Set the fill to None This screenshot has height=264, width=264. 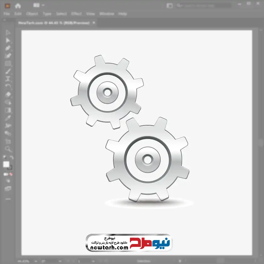(x=11, y=174)
